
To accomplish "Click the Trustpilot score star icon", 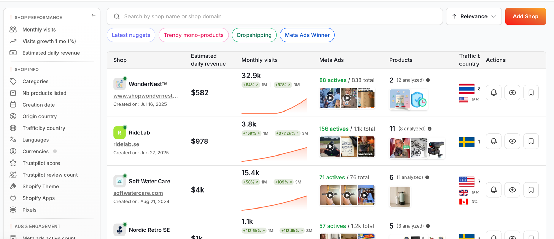I will click(x=13, y=163).
